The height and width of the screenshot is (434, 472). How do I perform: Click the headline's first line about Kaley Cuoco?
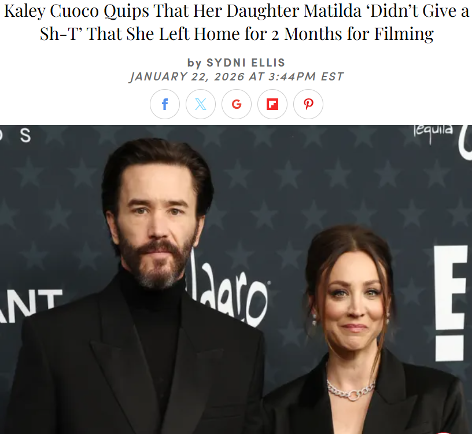tap(237, 11)
